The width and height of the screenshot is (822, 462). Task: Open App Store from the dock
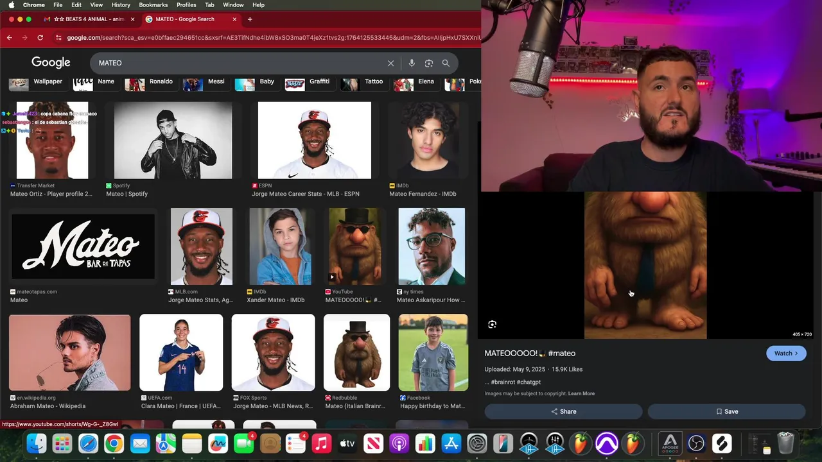click(x=451, y=443)
